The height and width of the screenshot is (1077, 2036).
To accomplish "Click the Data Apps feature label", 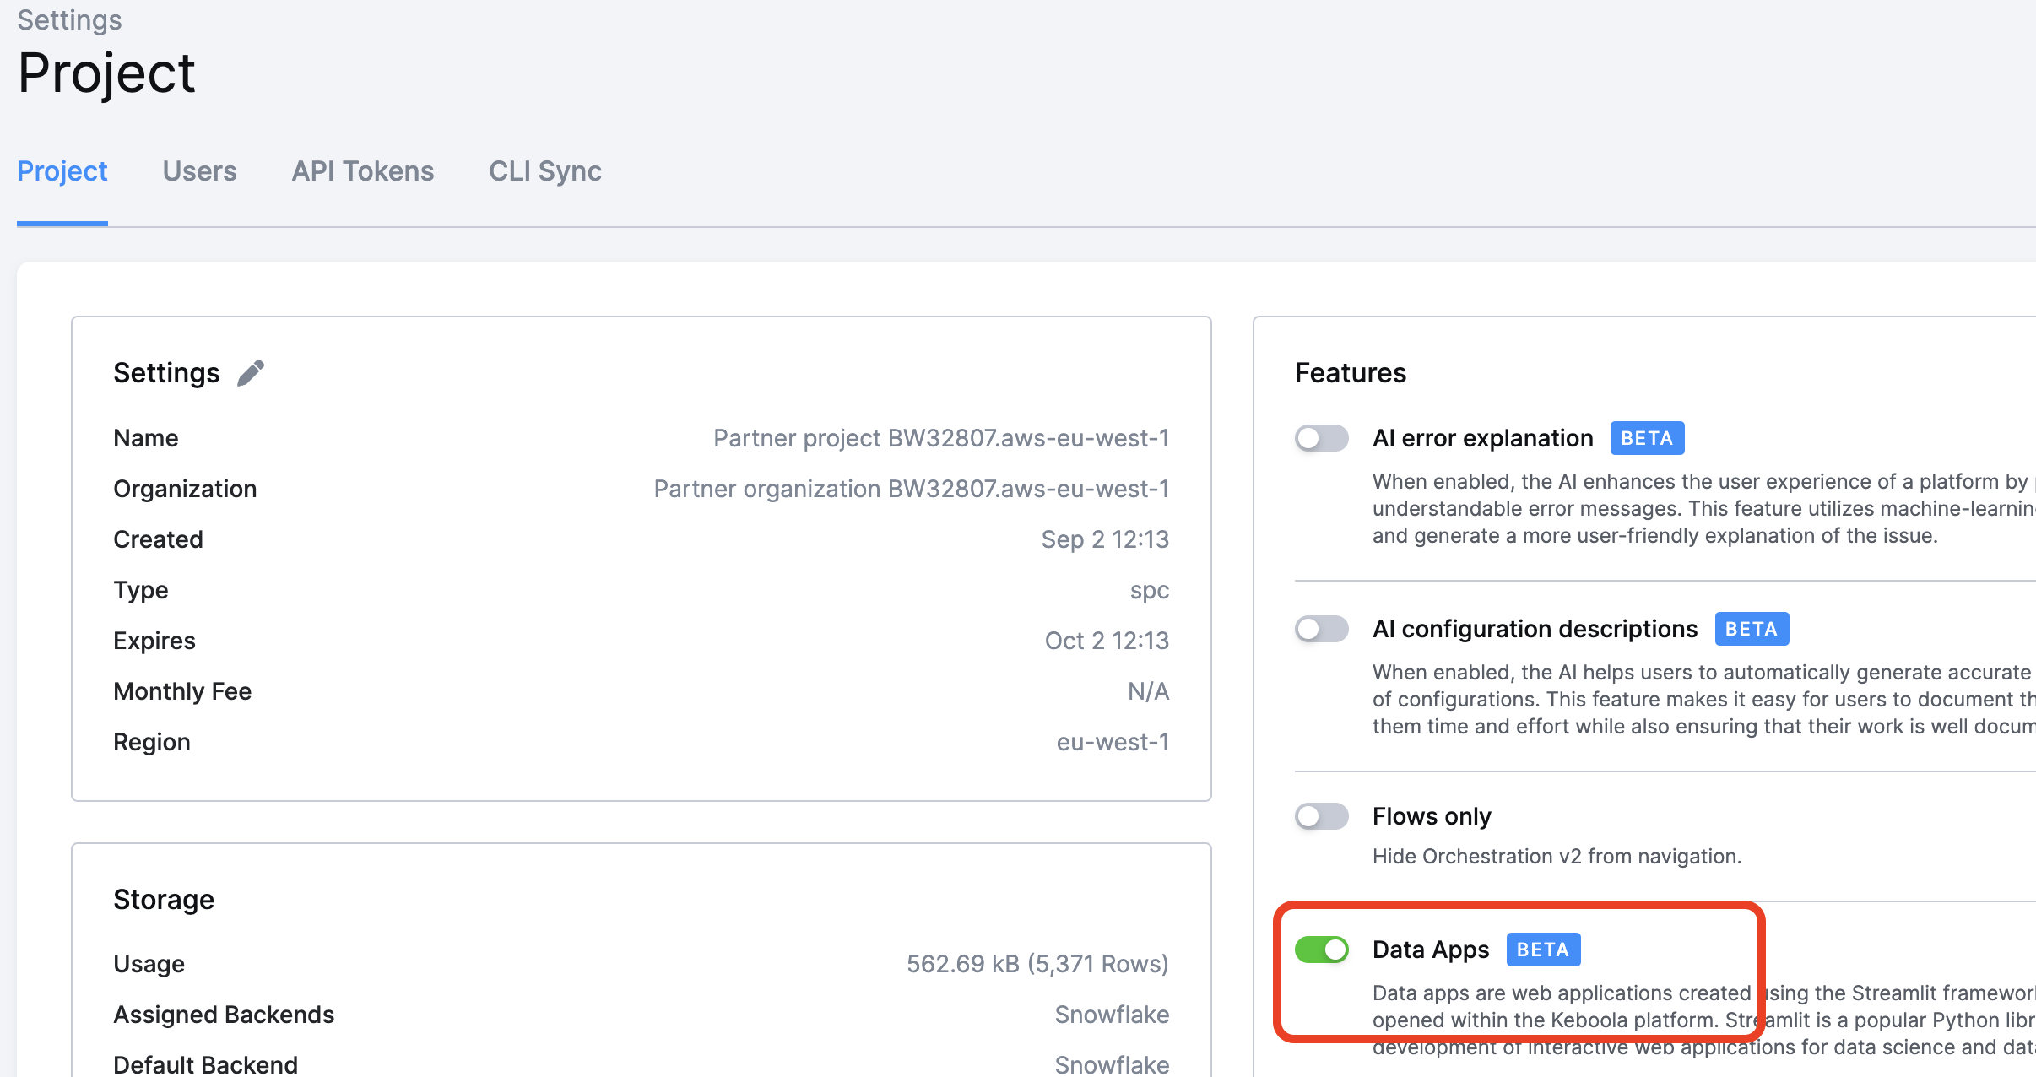I will coord(1431,950).
